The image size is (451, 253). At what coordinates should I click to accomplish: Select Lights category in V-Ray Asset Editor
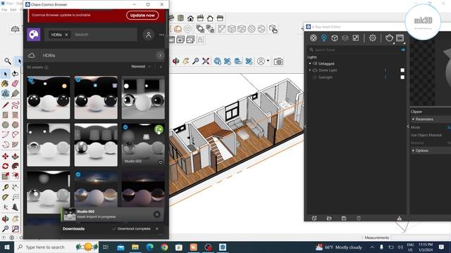(324, 38)
